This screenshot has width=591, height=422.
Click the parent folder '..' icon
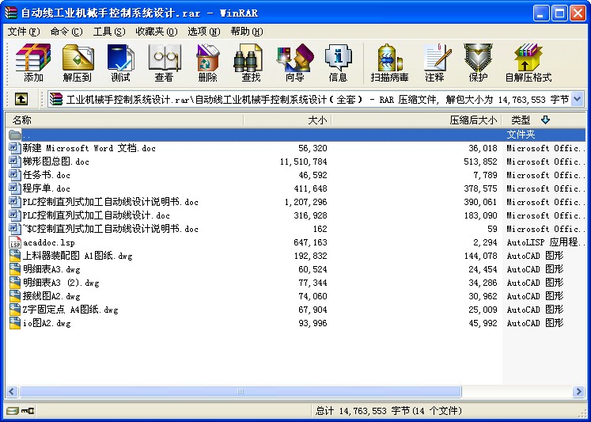click(x=15, y=135)
